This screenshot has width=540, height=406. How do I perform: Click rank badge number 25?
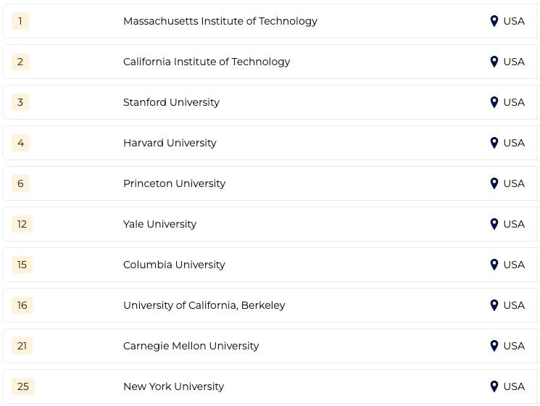point(23,386)
